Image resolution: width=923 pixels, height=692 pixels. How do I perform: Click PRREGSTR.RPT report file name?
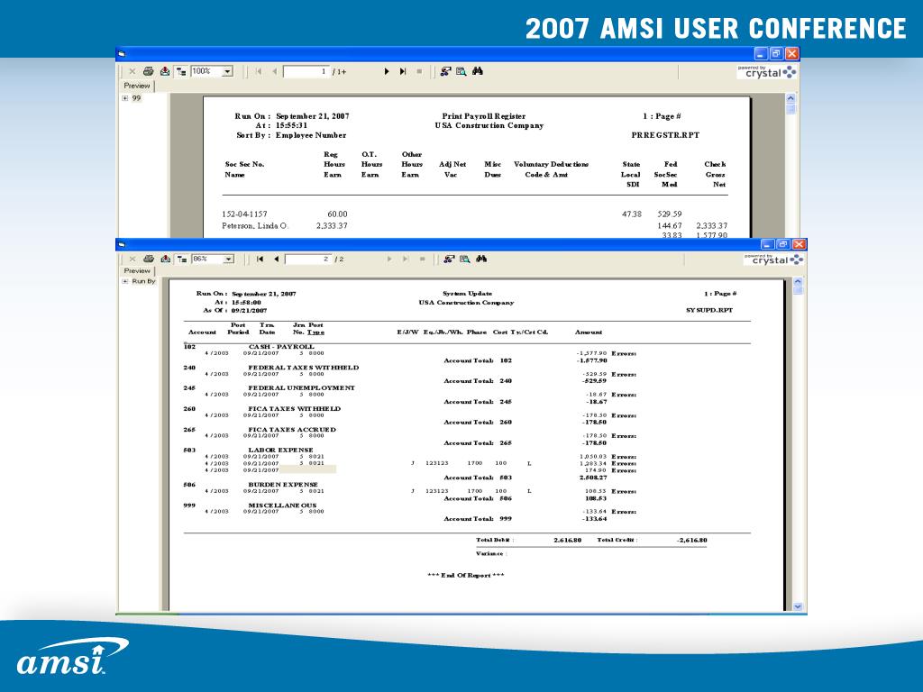[x=665, y=135]
